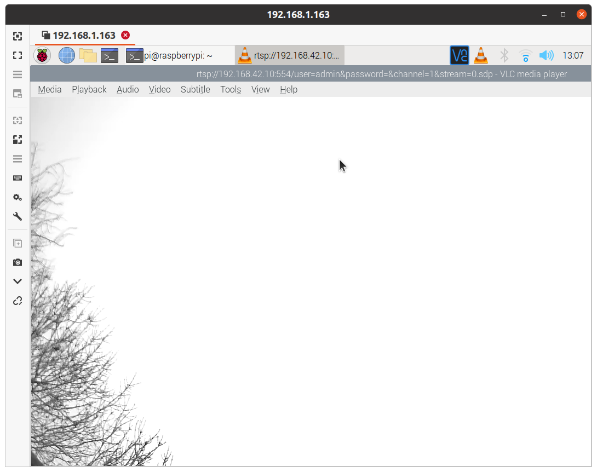Open the Playback menu in VLC
The height and width of the screenshot is (472, 597).
(89, 89)
